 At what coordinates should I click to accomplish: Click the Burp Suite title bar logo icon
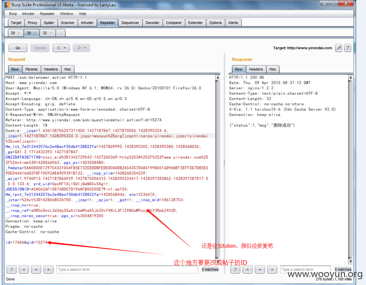click(x=8, y=5)
